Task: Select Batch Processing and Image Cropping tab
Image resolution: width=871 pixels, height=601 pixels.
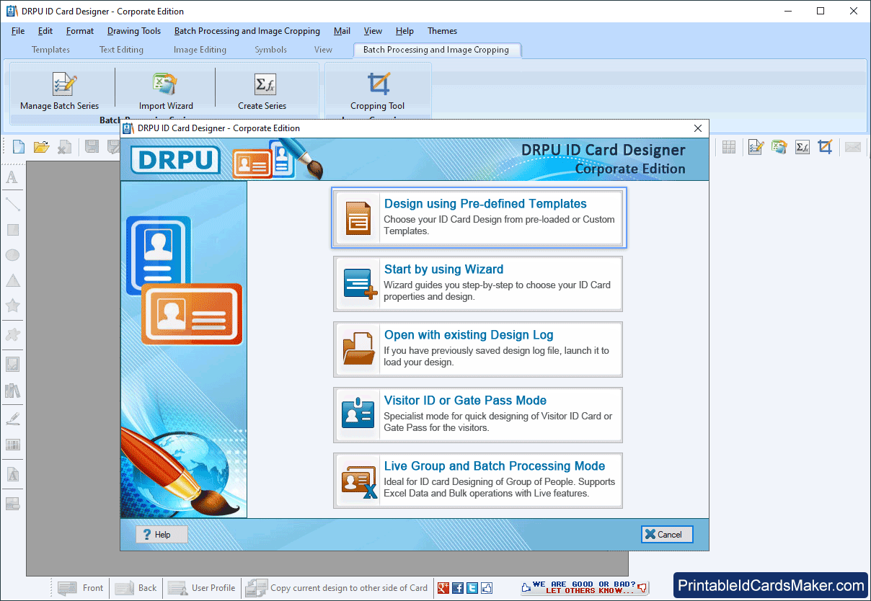Action: 436,50
